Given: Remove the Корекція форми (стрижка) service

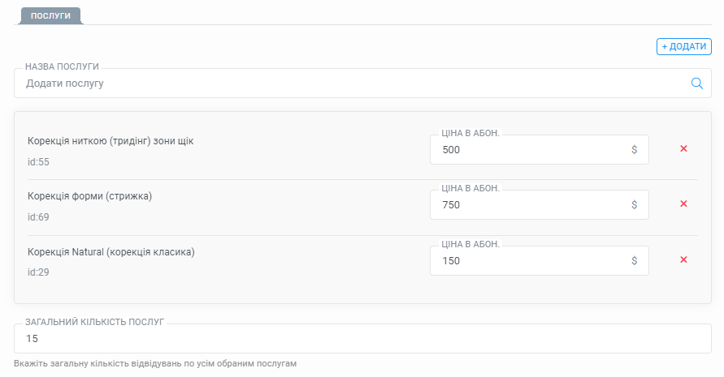Looking at the screenshot, I should pos(684,203).
